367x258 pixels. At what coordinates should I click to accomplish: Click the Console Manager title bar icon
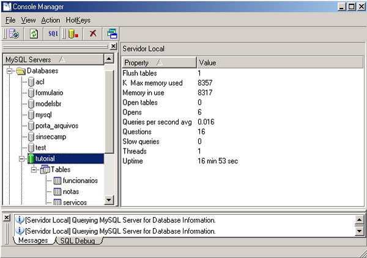[x=7, y=7]
